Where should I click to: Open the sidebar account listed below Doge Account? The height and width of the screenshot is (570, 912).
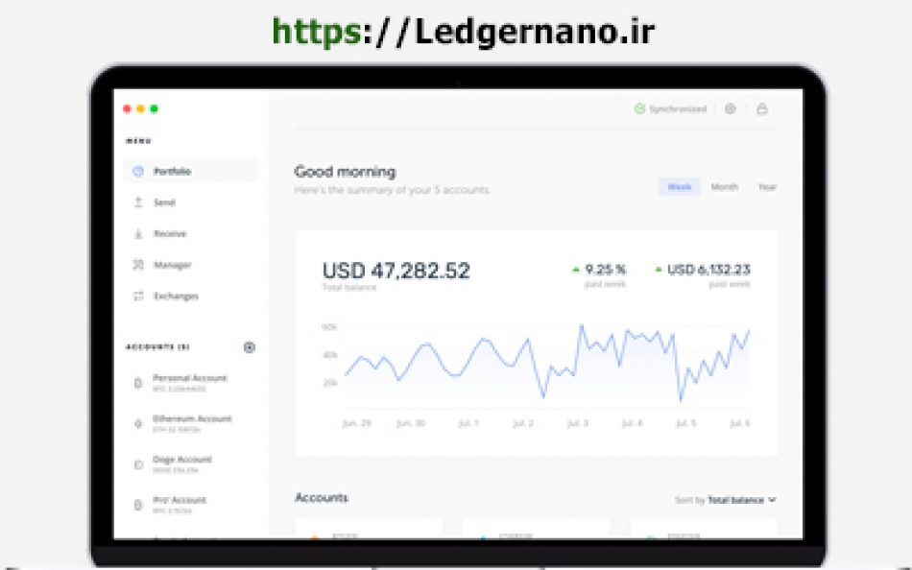[x=170, y=505]
